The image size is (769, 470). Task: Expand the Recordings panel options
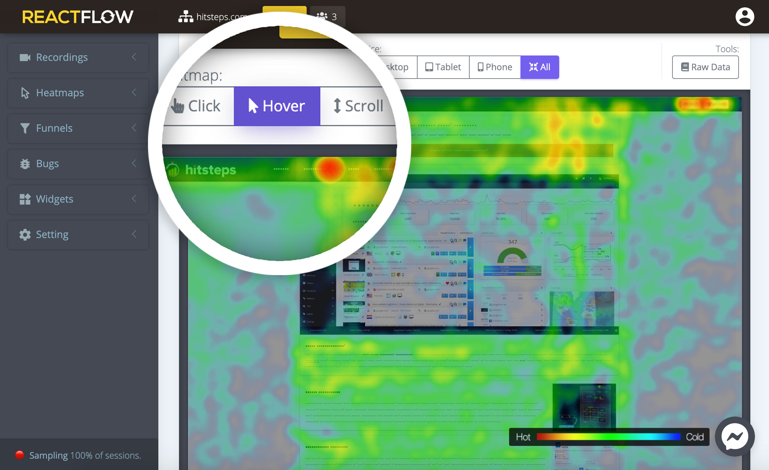click(136, 57)
